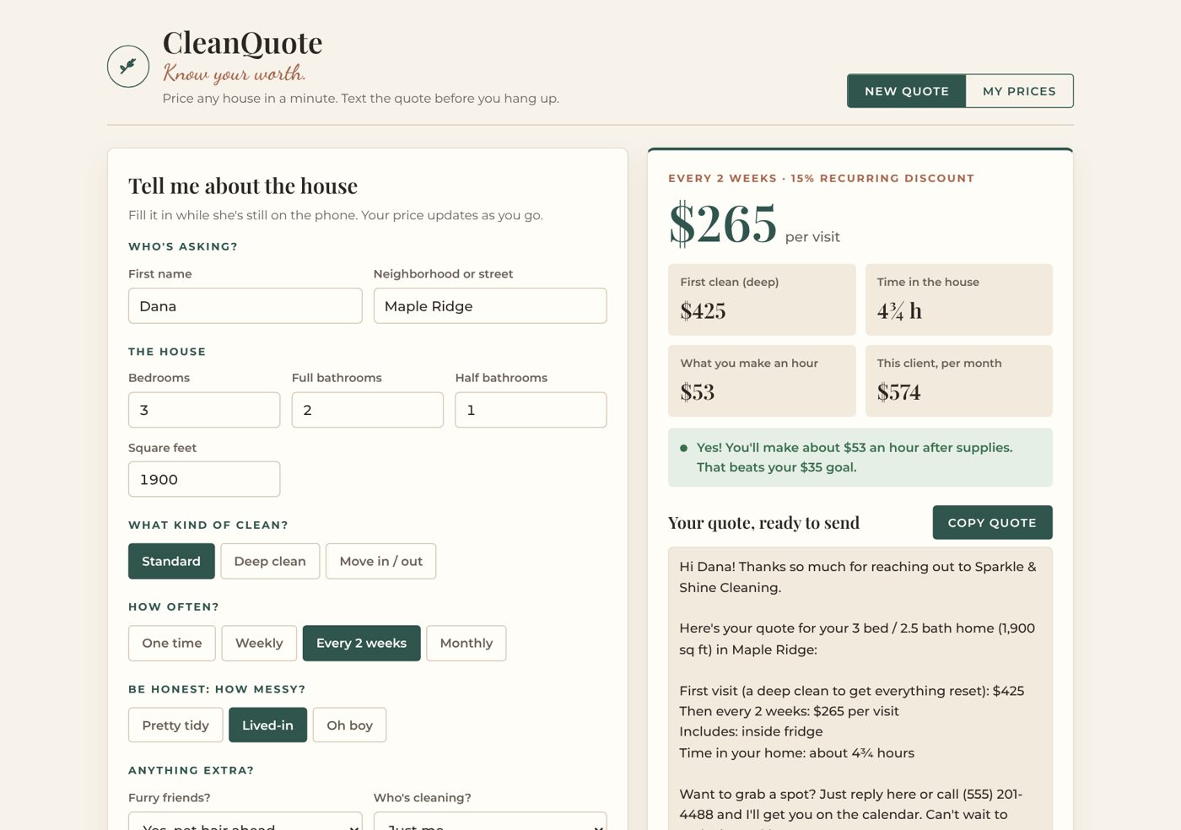Click the CleanQuote feather logo icon
This screenshot has height=830, width=1181.
coord(128,67)
